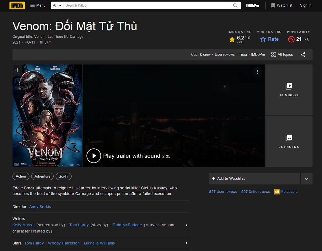The height and width of the screenshot is (251, 322).
Task: Select the Adventure genre chip
Action: [x=42, y=176]
